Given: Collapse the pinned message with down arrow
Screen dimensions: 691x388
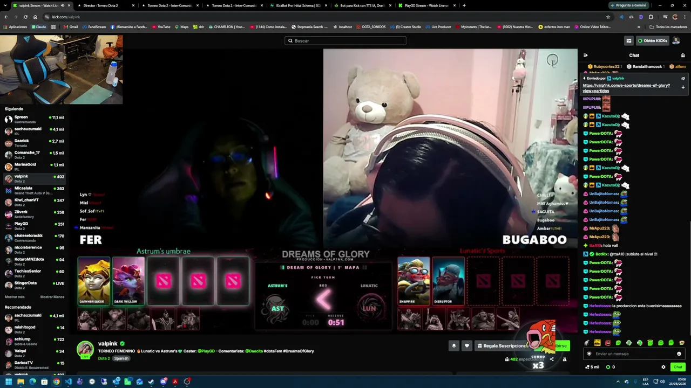Looking at the screenshot, I should tap(683, 87).
